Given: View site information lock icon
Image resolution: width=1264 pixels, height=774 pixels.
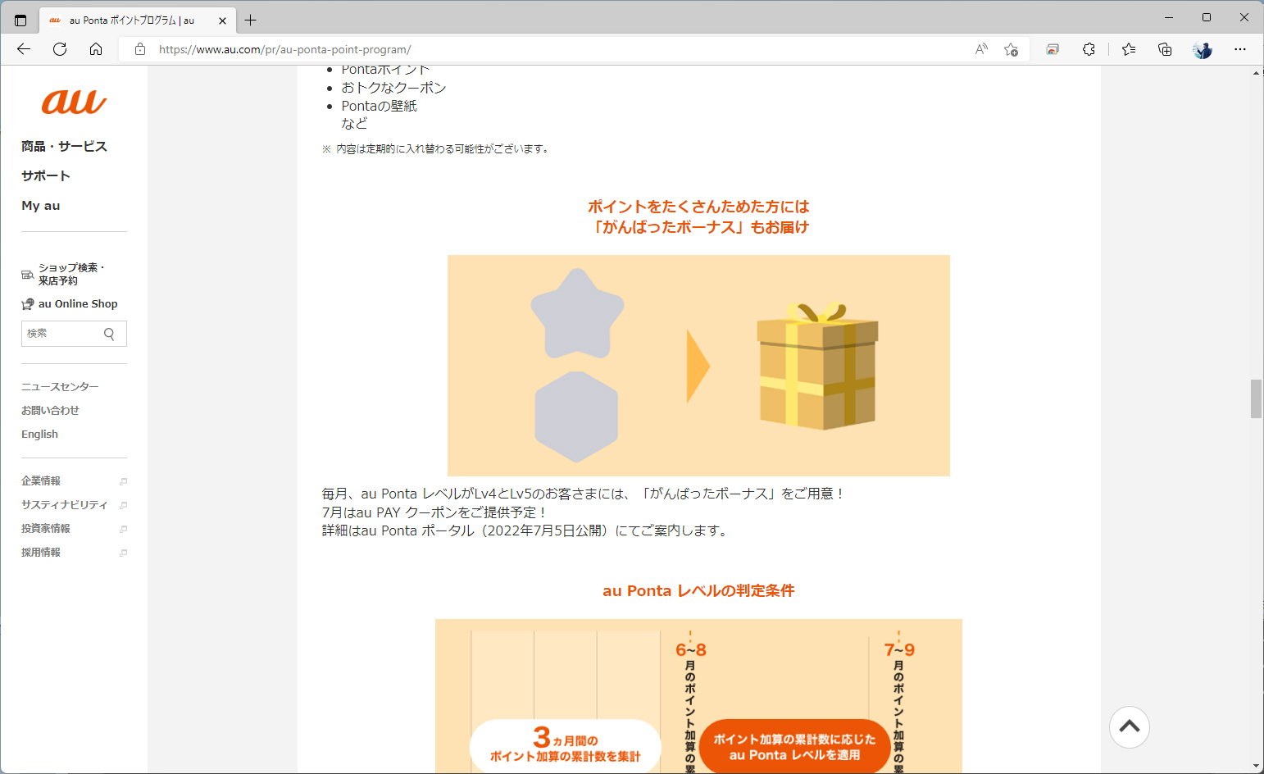Looking at the screenshot, I should point(140,49).
